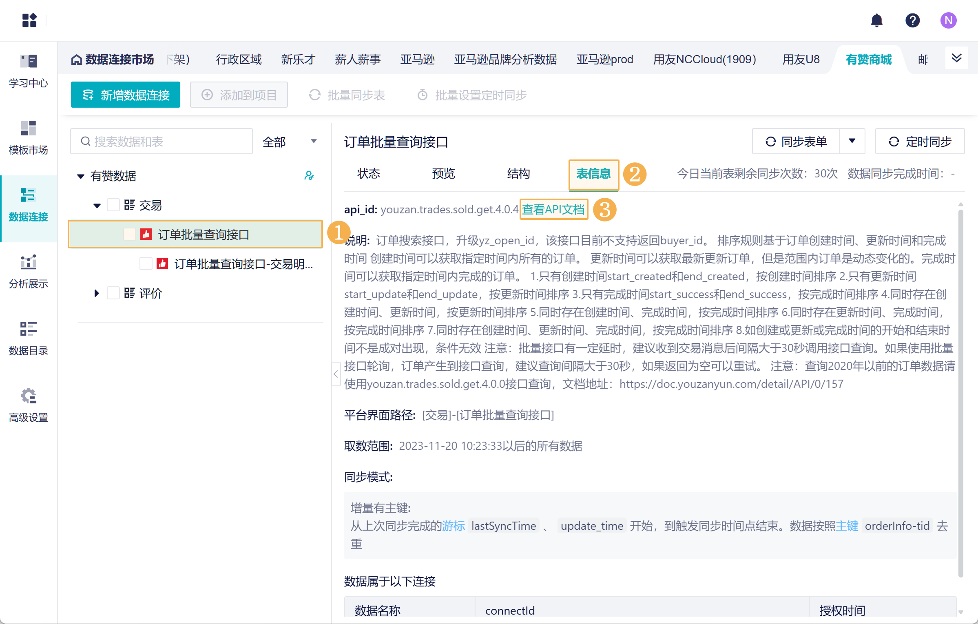Open the 查看API文档 link

[x=553, y=209]
